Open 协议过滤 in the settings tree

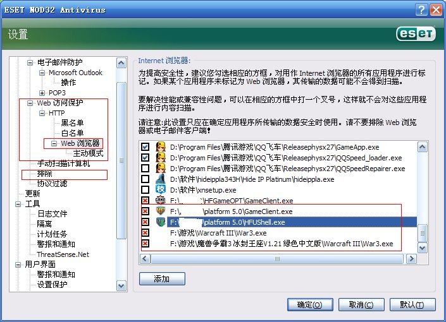[x=52, y=184]
